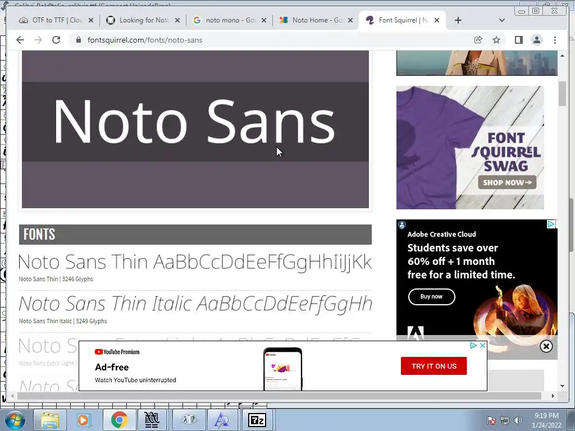Open the browser side panel
The image size is (575, 431).
518,40
